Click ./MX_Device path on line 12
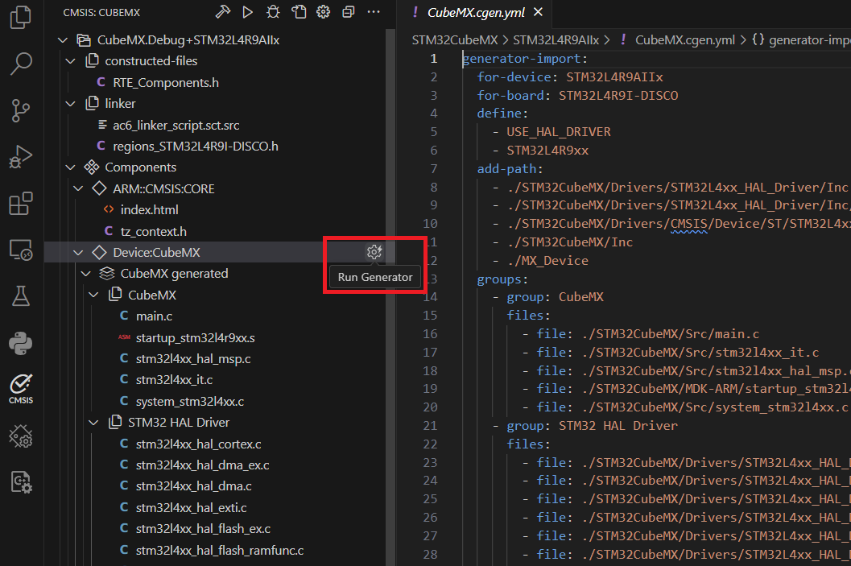The image size is (851, 566). point(547,261)
